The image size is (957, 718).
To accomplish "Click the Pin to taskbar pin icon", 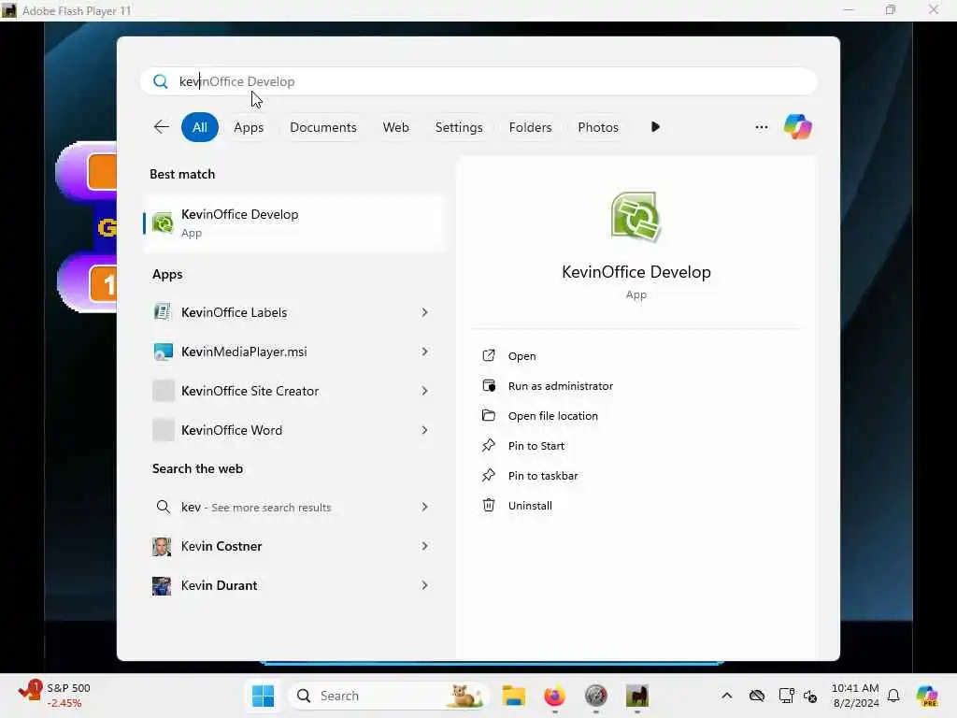I will pos(488,475).
